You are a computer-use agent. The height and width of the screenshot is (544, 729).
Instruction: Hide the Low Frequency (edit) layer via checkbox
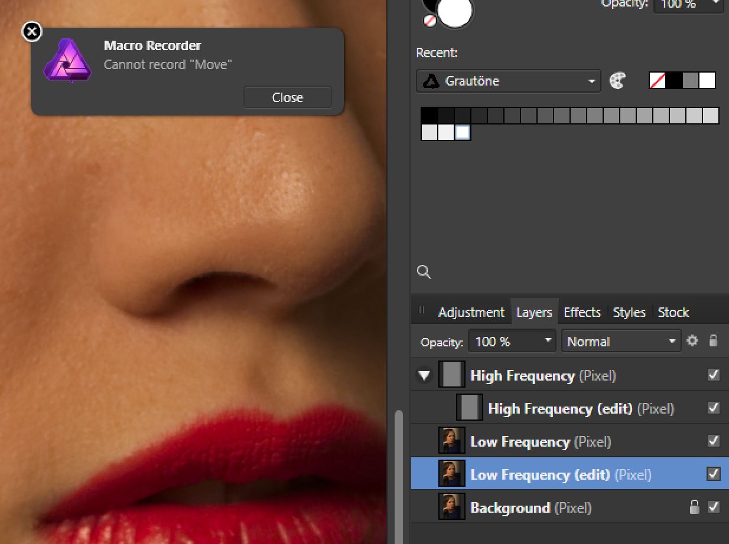click(714, 474)
